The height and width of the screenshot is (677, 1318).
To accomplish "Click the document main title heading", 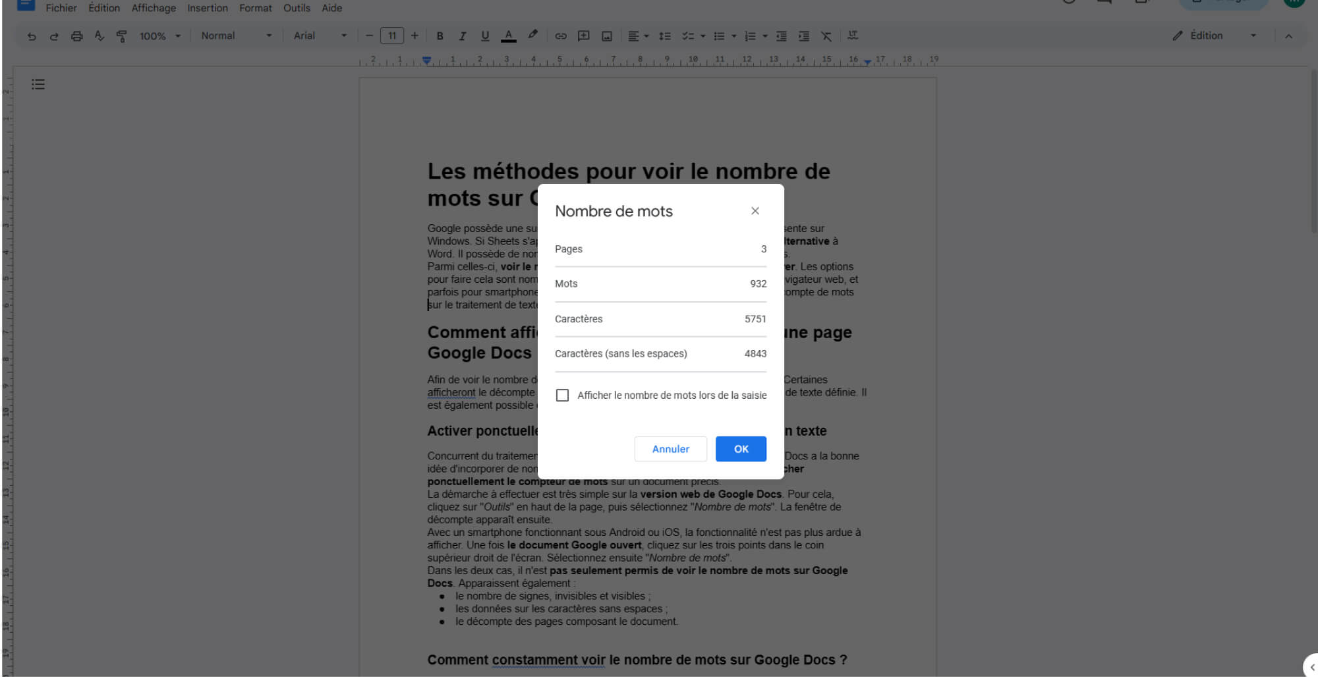I will [629, 185].
